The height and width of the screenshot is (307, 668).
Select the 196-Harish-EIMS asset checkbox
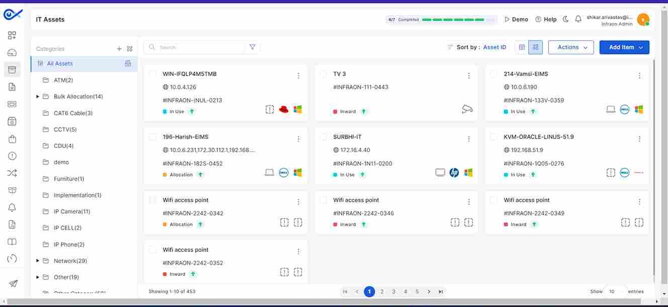tap(153, 137)
